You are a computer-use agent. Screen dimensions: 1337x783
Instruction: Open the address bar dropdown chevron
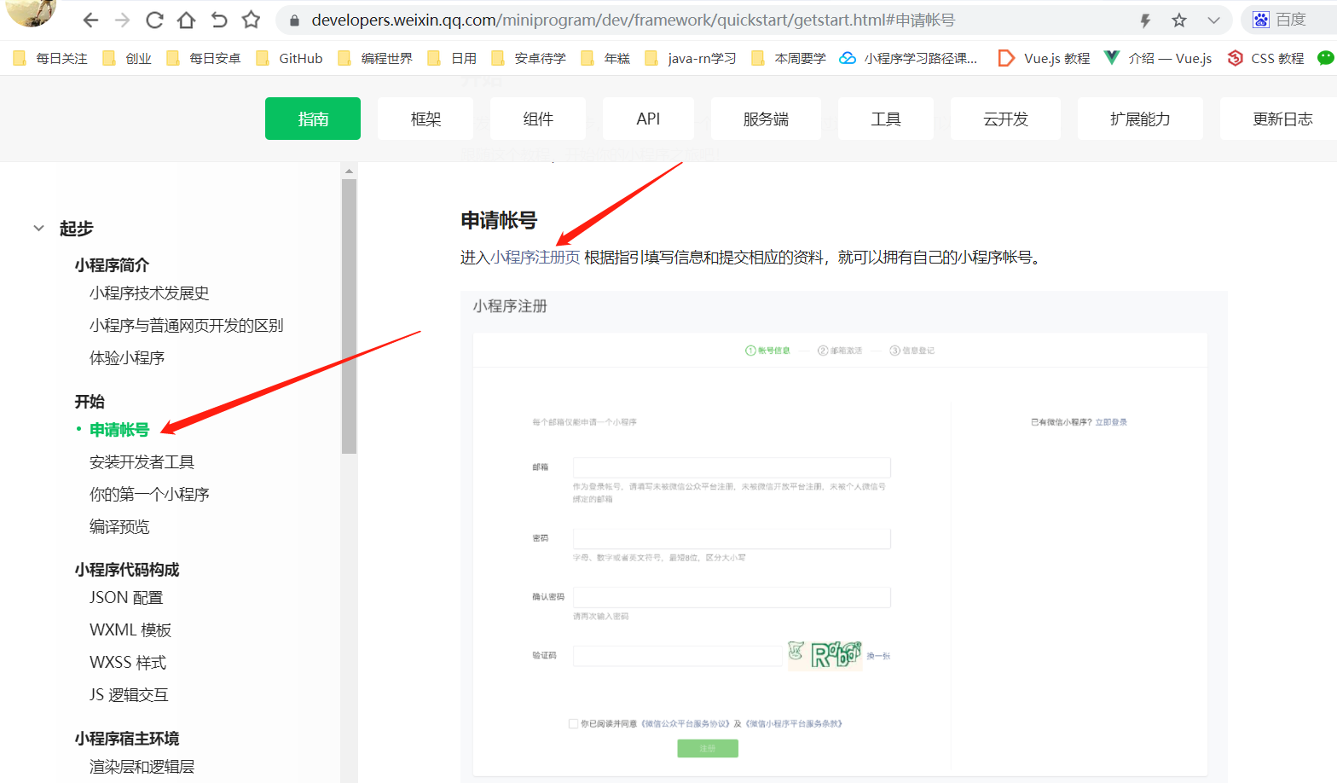pyautogui.click(x=1213, y=20)
